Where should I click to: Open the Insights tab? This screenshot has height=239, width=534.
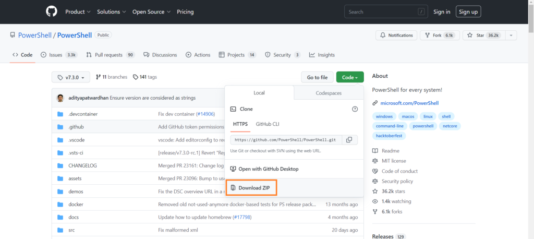[x=322, y=55]
